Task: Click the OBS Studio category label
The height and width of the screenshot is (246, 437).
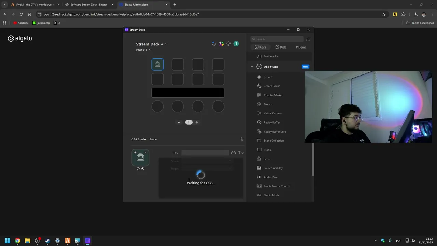Action: (271, 67)
